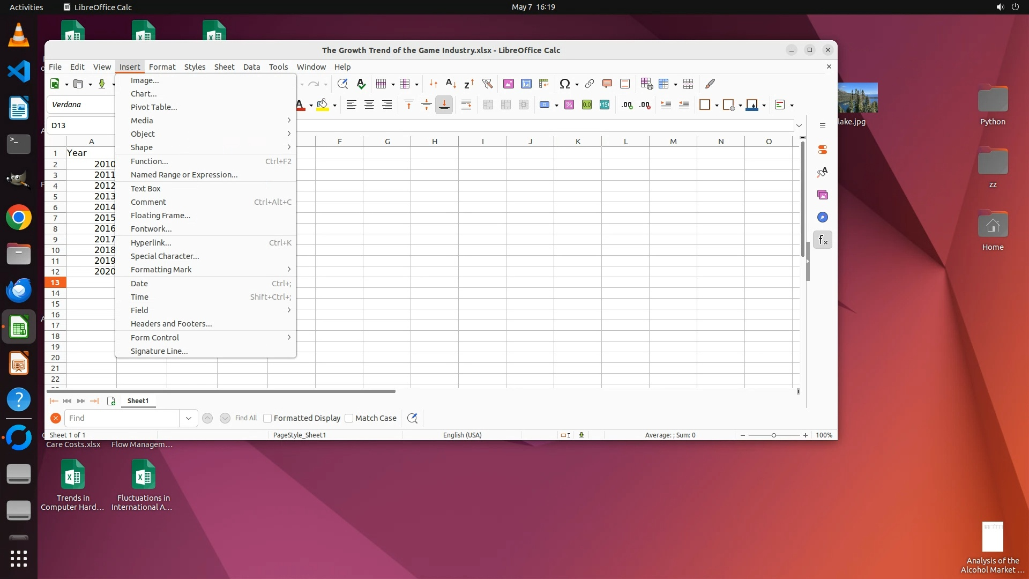The image size is (1029, 579).
Task: Select Pivot Table from Insert menu
Action: (154, 107)
